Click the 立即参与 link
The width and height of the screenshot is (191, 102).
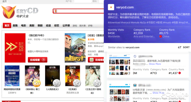click(12, 93)
